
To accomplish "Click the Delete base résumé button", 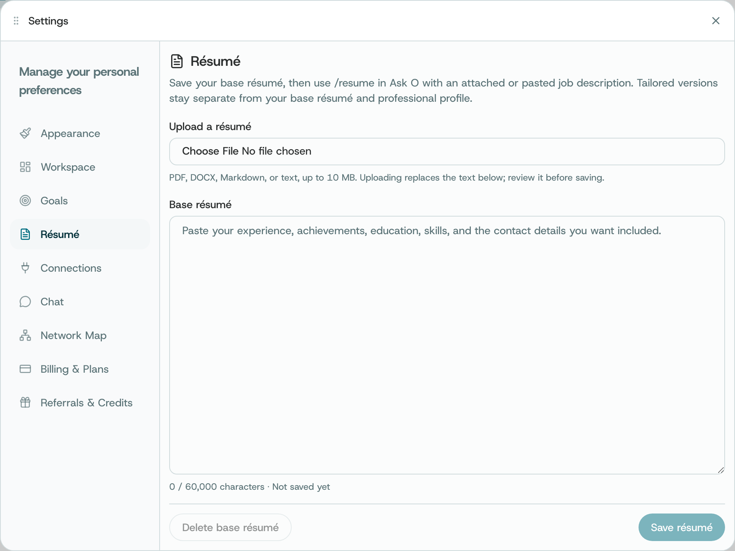I will coord(230,527).
